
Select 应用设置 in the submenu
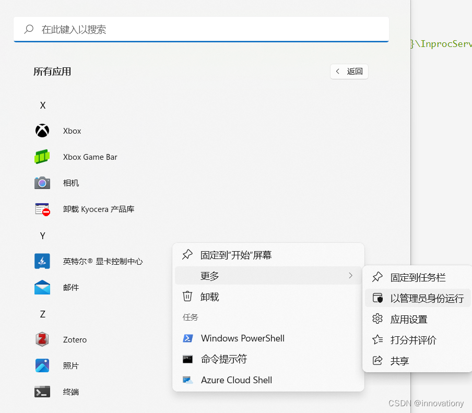[418, 319]
